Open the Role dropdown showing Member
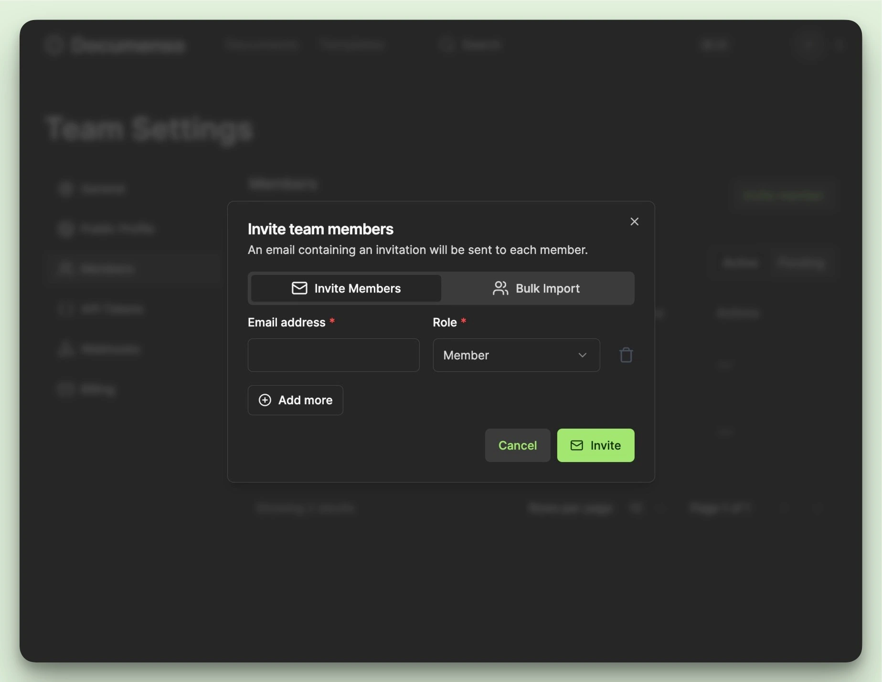This screenshot has height=682, width=882. [x=516, y=355]
